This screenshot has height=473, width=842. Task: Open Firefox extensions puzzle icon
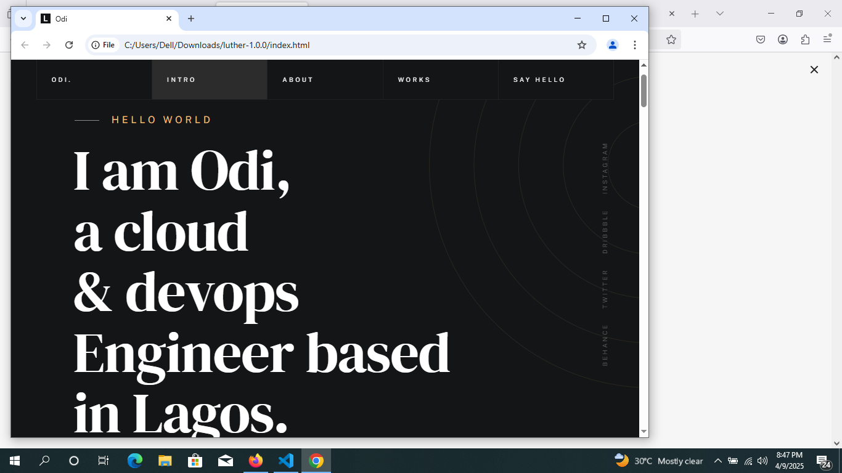(x=805, y=39)
